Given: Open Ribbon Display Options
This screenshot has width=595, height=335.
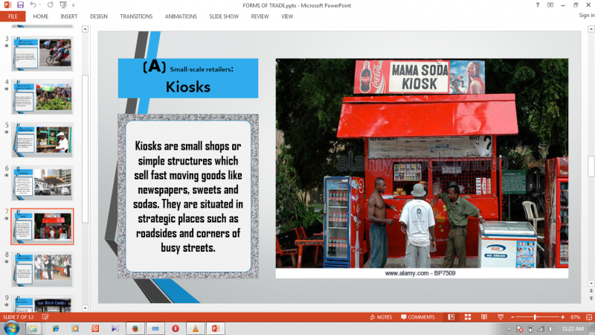Looking at the screenshot, I should click(x=550, y=5).
